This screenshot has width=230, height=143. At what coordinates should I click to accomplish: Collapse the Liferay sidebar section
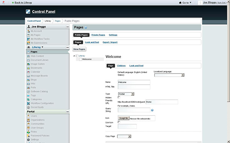(67, 47)
